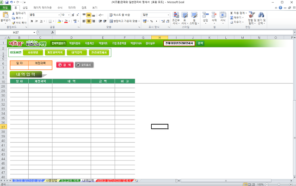Toggle align text left
296x186 pixels.
[84, 21]
